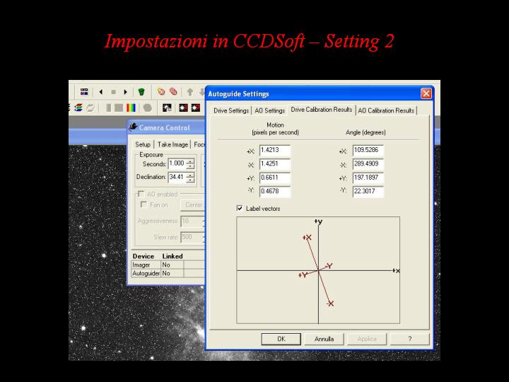Toggle the Label vectors checkbox
The height and width of the screenshot is (382, 509).
click(x=240, y=208)
